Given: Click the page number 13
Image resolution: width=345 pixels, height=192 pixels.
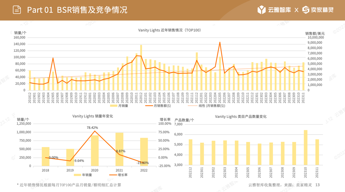Looking at the screenshot, I should [317, 185].
